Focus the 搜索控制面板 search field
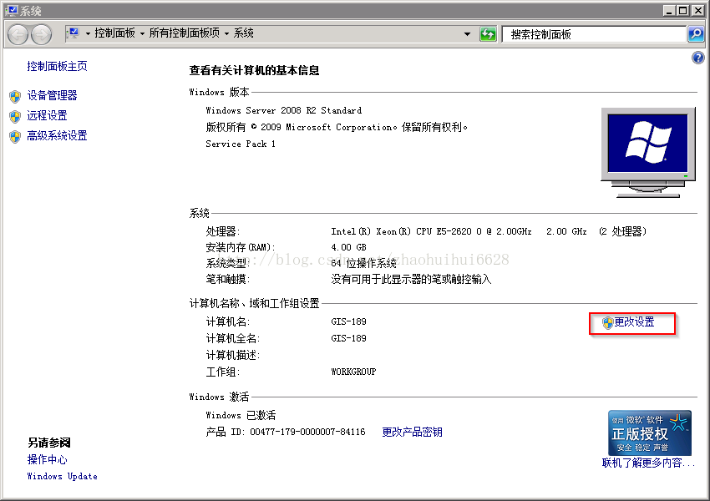The height and width of the screenshot is (501, 710). 594,34
